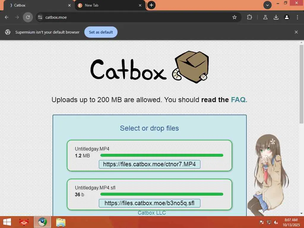Click the Untitledgay.MP4 upload progress bar
The image size is (304, 228).
point(162,155)
